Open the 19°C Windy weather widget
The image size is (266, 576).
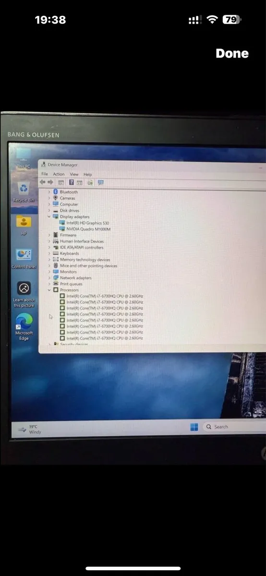point(30,429)
